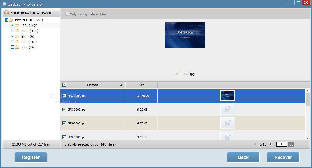Uncheck JPG-0004.jpg file checkbox

point(64,137)
